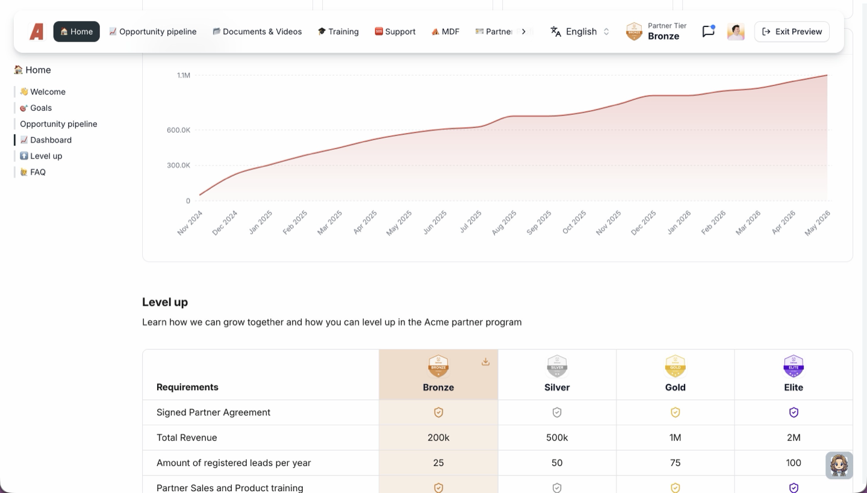This screenshot has height=493, width=867.
Task: Click Silver shield in Signed Partner Agreement row
Action: [x=557, y=412]
